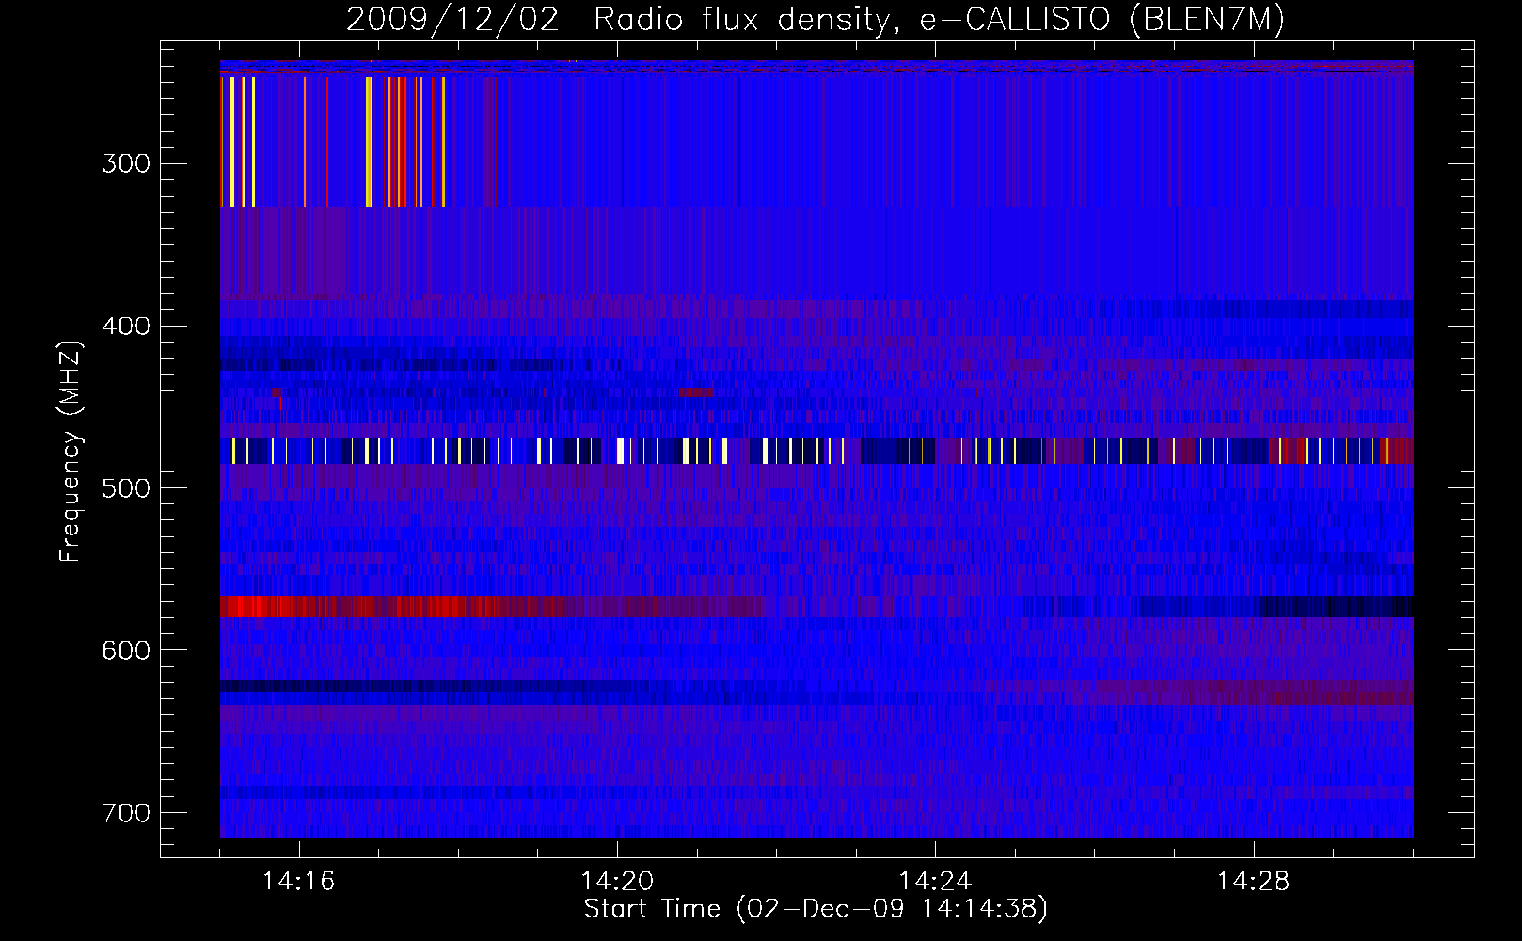This screenshot has width=1522, height=941.
Task: Click the 'Start Time (02-Dec-09 14:14:38)' label
Action: (816, 909)
